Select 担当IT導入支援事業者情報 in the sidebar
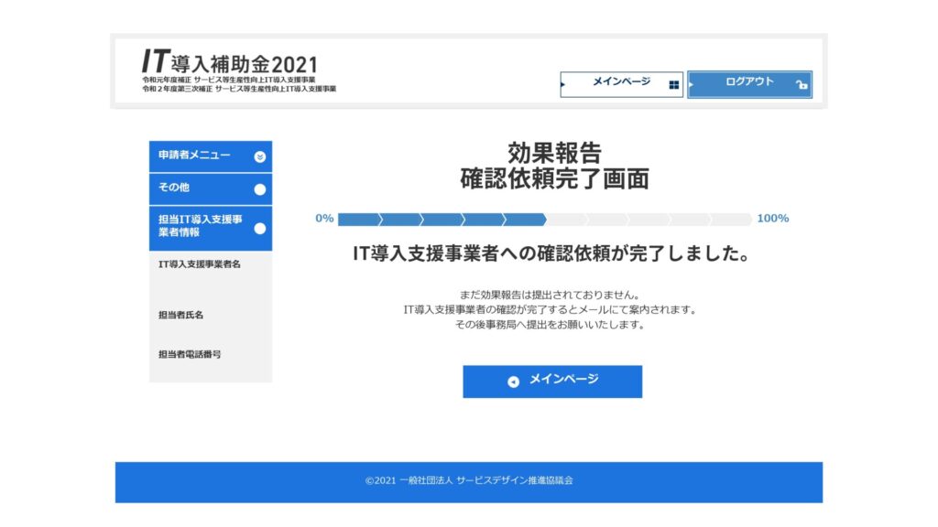The width and height of the screenshot is (938, 527). coord(211,228)
